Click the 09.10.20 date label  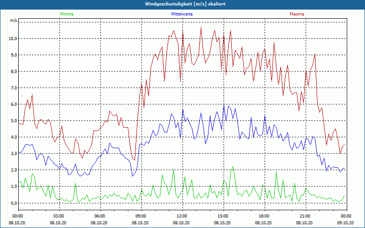tap(345, 223)
